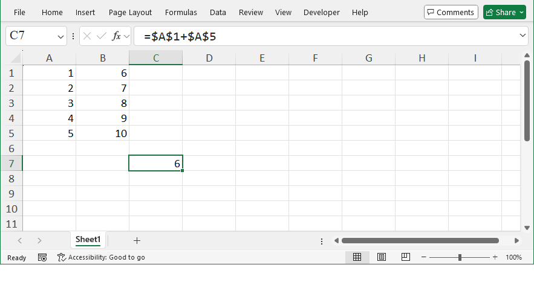Switch to the View tab

[x=284, y=13]
